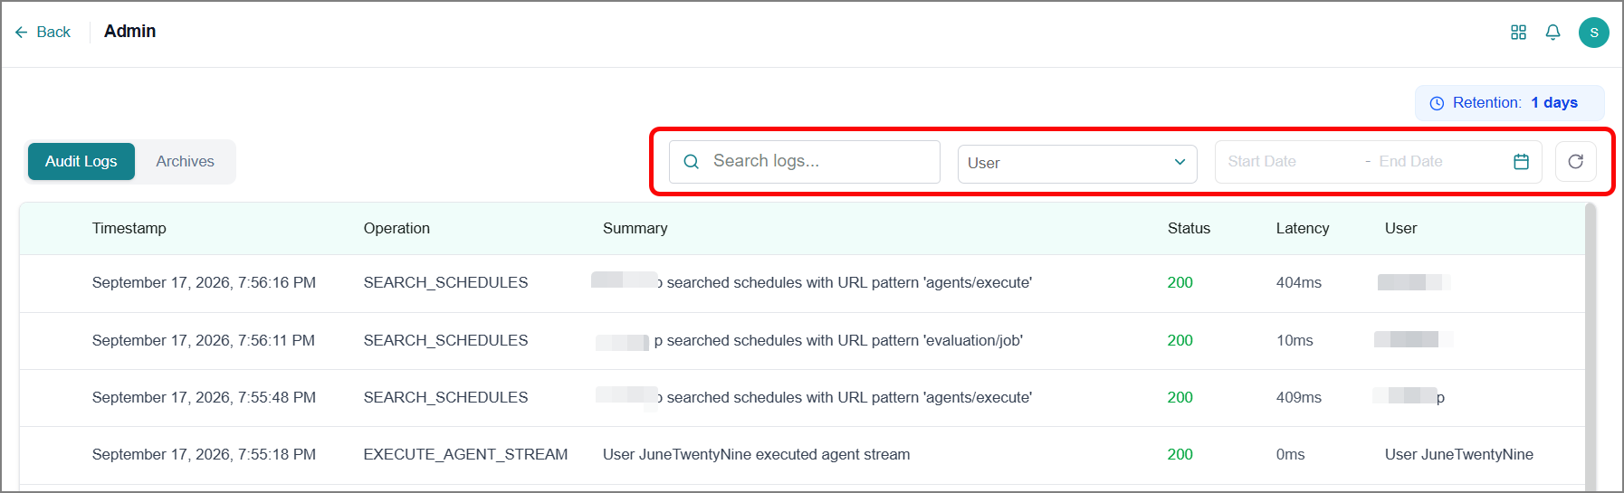Viewport: 1624px width, 493px height.
Task: Click the table vertical scrollbar
Action: click(1591, 347)
